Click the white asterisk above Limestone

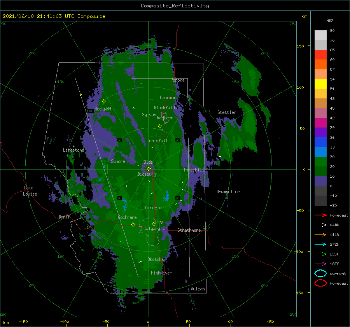(73, 147)
